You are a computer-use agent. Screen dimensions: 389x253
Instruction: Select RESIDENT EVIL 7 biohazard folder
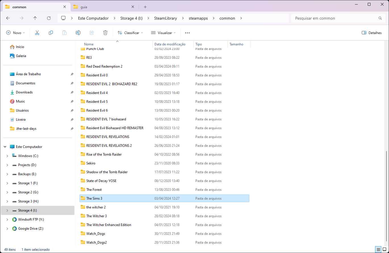[x=164, y=119]
